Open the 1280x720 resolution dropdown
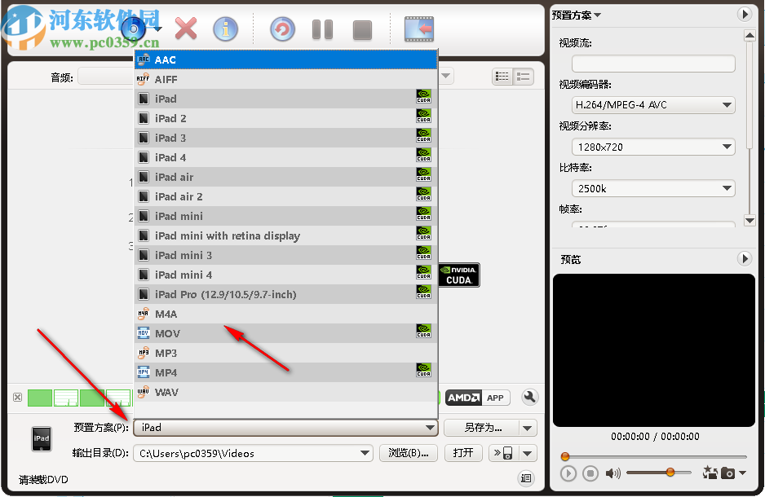The image size is (765, 497). tap(654, 147)
